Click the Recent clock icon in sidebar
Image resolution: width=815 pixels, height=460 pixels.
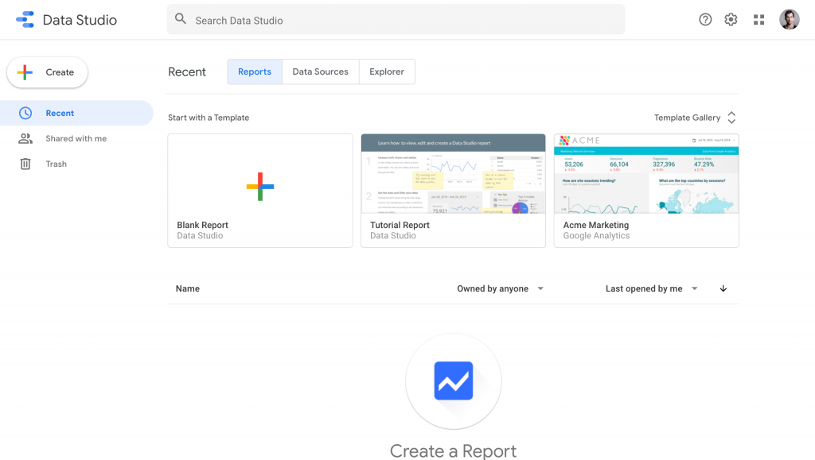point(25,113)
